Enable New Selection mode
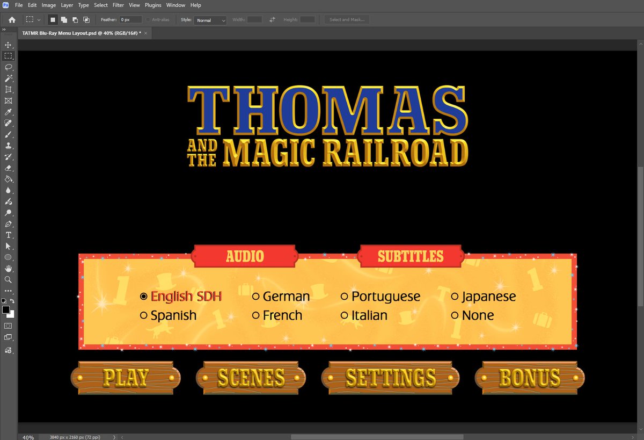The image size is (644, 440). [x=53, y=20]
